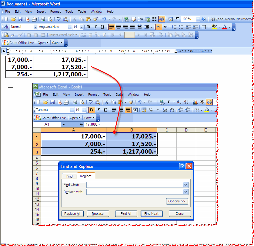Toggle Bold in Word formatting toolbar
The width and height of the screenshot is (254, 246).
click(89, 27)
